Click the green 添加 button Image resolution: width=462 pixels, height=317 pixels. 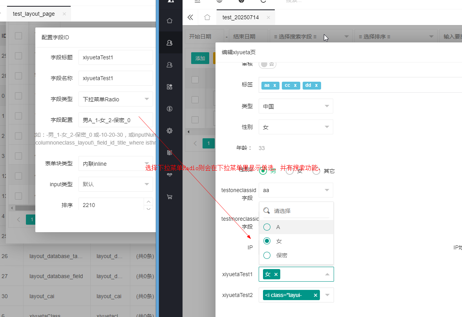pyautogui.click(x=200, y=58)
